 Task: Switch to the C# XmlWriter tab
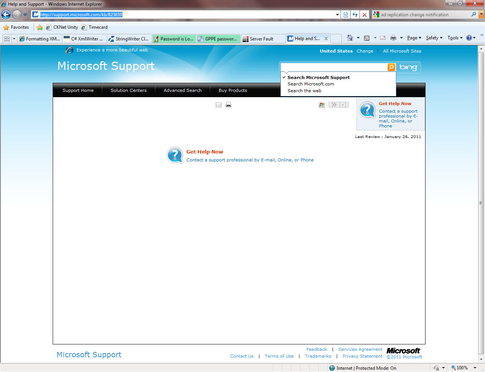click(x=84, y=39)
